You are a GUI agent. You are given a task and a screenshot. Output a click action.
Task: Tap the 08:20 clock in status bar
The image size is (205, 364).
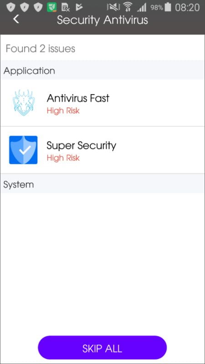click(x=187, y=8)
